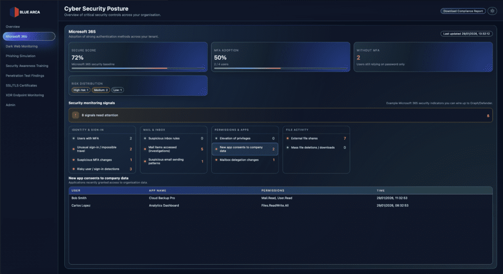Toggle the light/dark theme sun icon
This screenshot has width=503, height=274.
tap(491, 11)
